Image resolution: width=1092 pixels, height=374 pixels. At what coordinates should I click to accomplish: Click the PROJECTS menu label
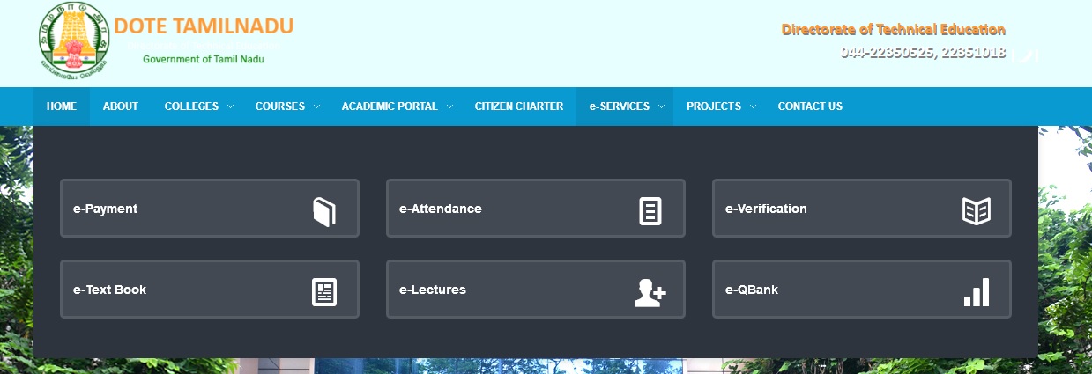tap(714, 106)
